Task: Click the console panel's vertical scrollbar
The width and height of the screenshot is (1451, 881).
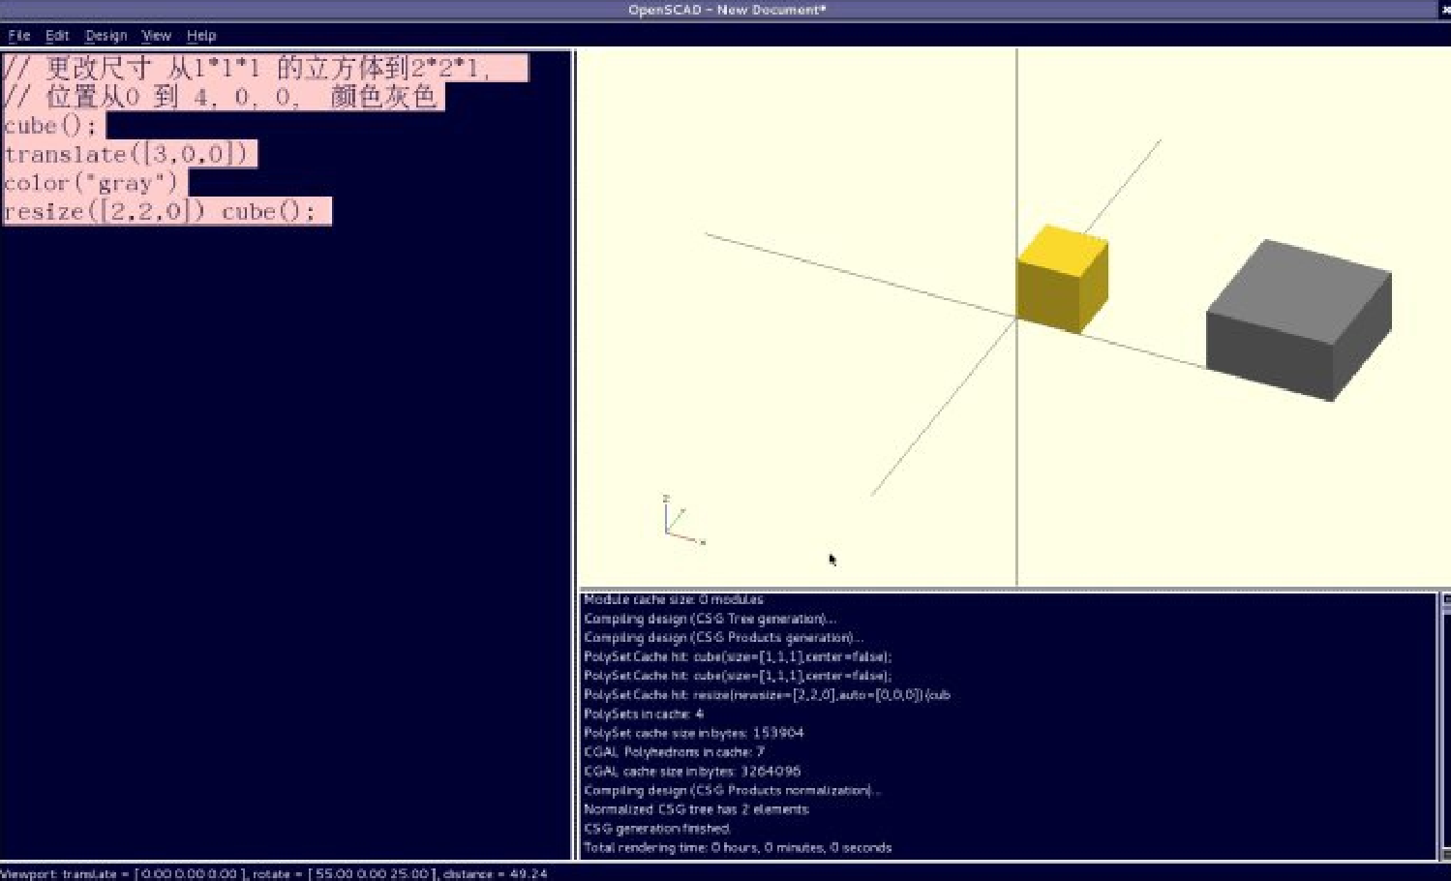Action: pos(1444,726)
